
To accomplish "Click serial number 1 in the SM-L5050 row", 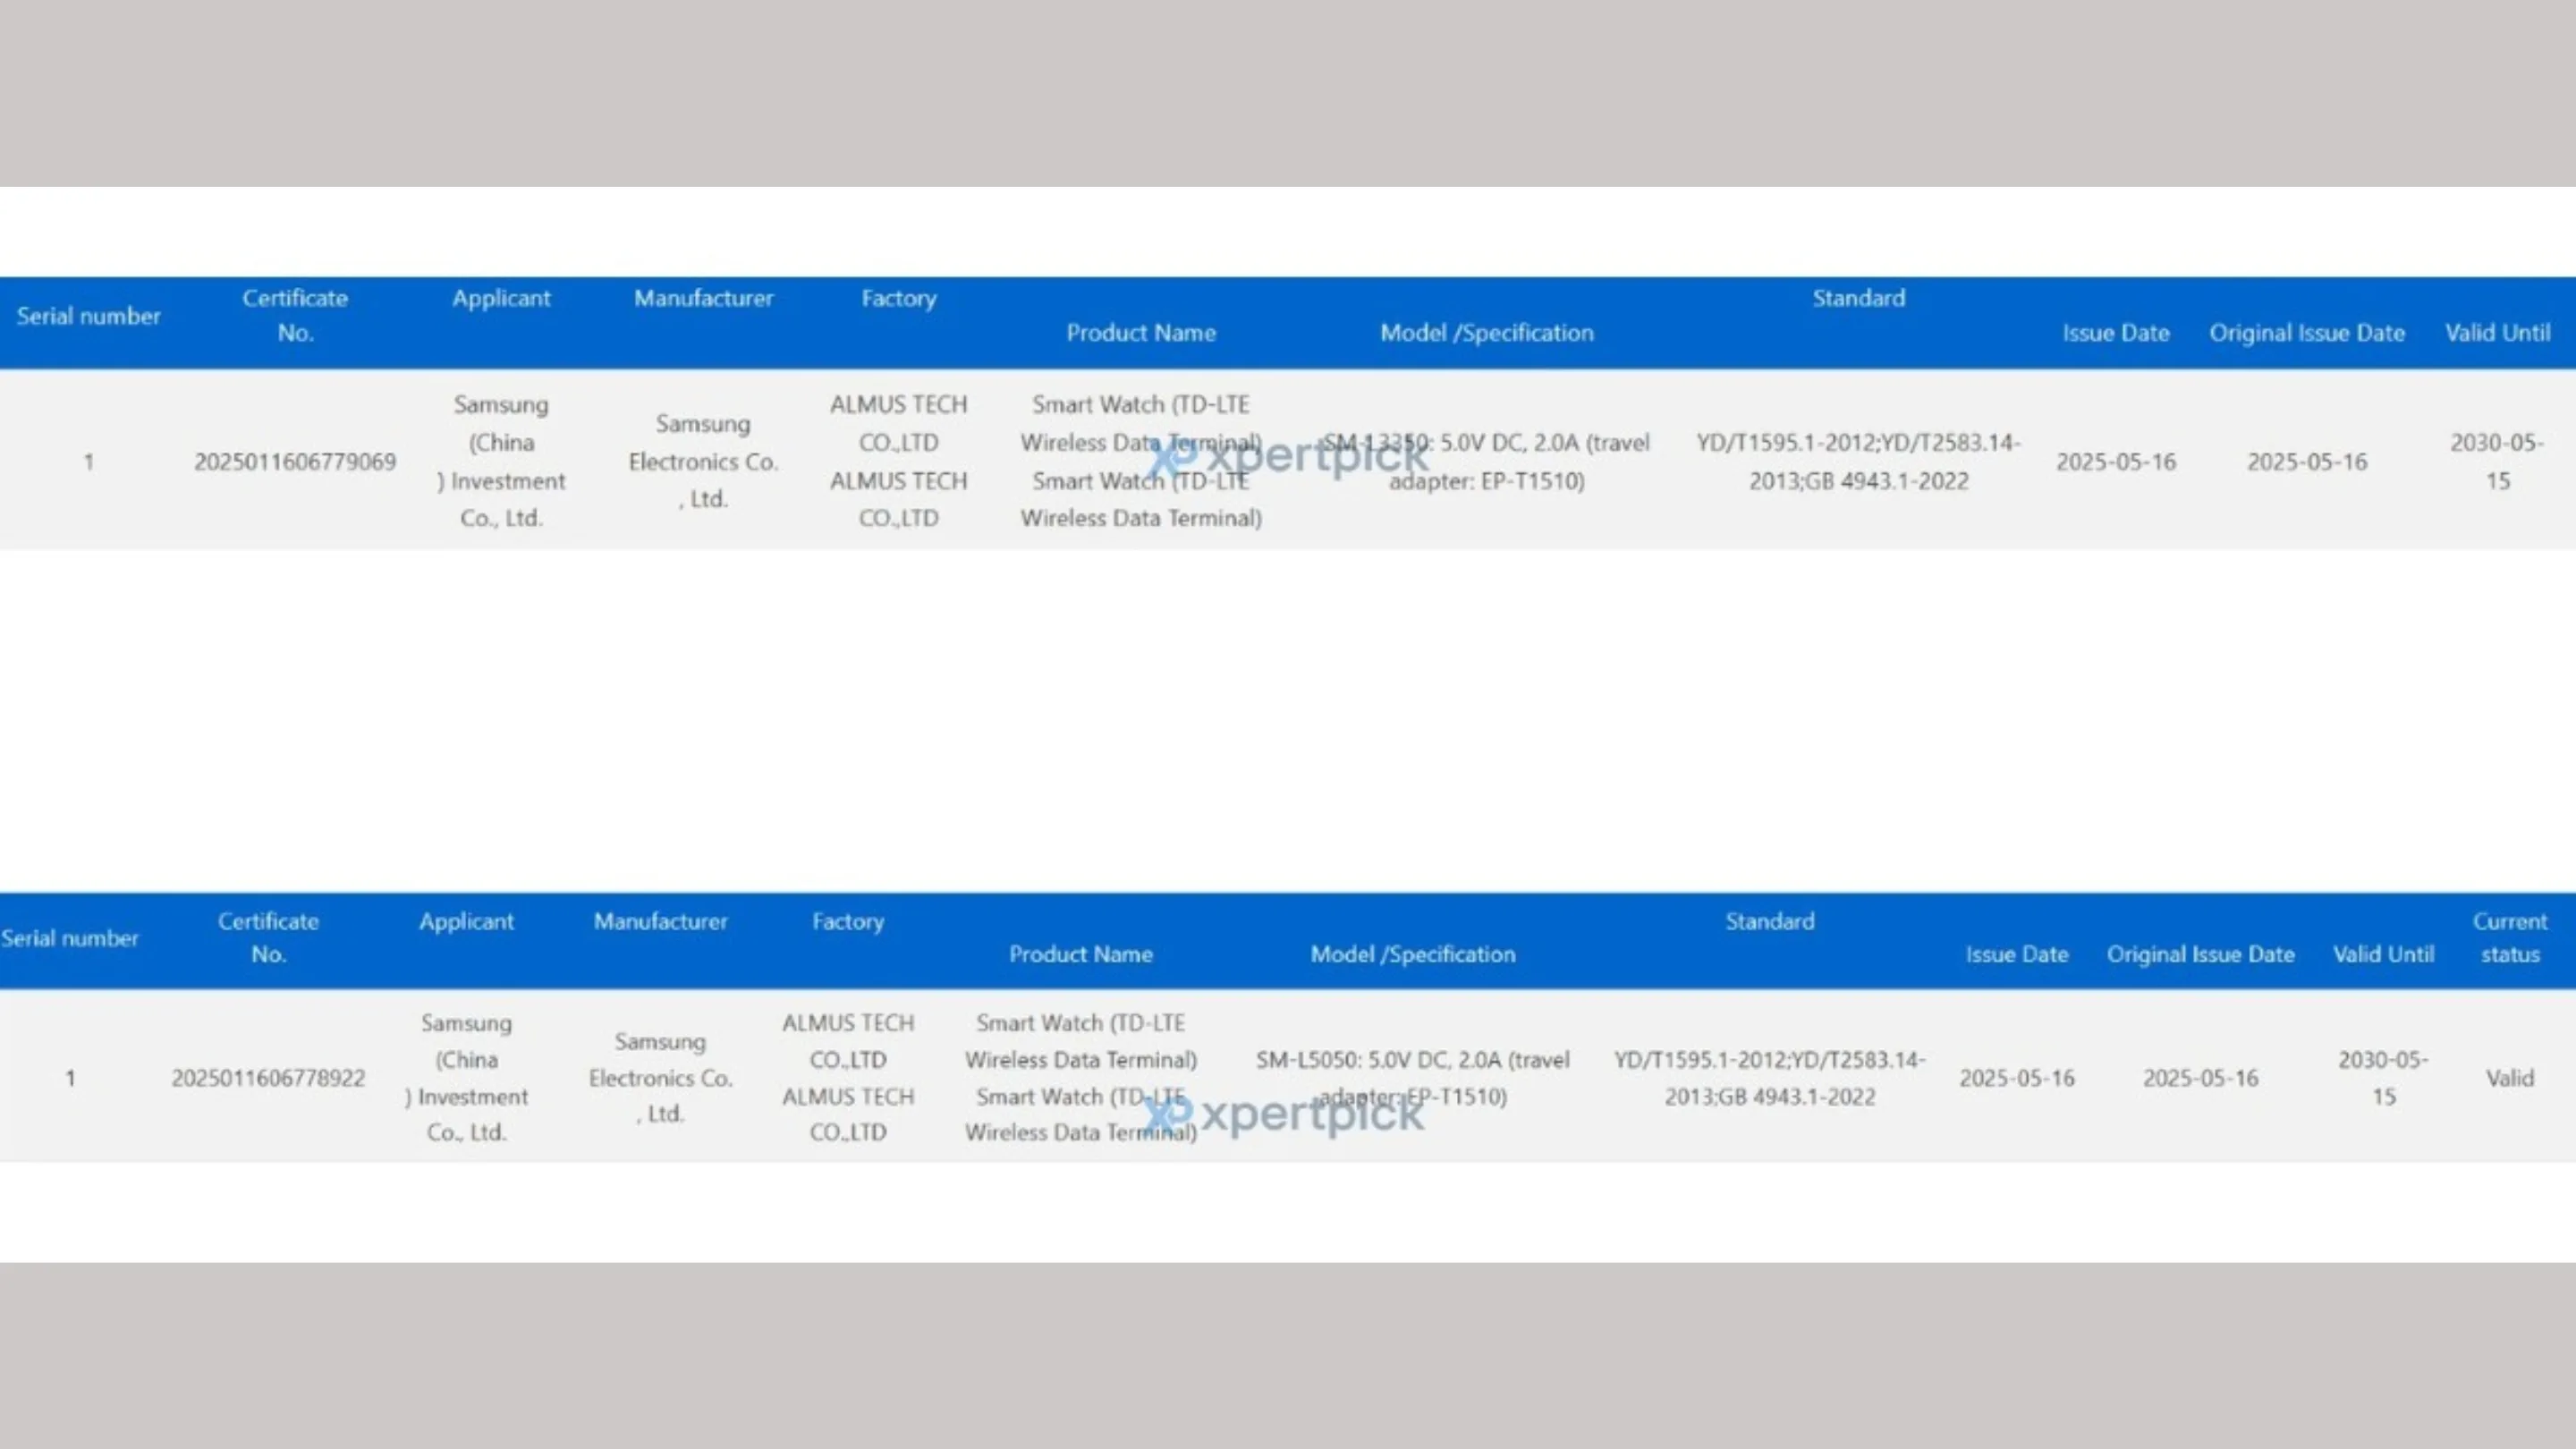I will [70, 1078].
